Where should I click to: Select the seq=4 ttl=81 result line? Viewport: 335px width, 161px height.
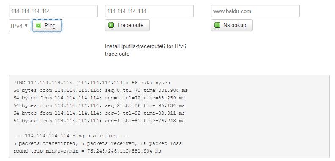pos(99,121)
